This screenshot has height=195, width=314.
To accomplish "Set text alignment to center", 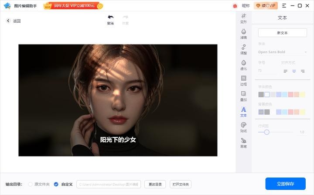I will tap(294, 71).
